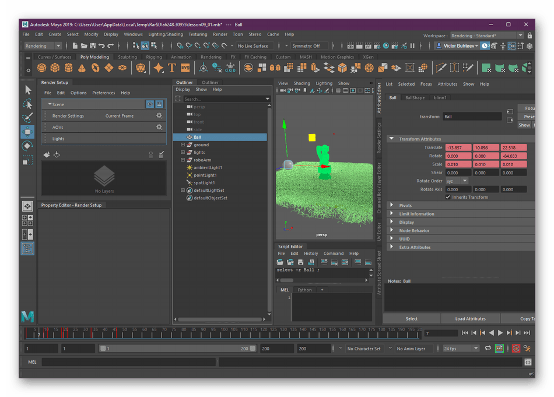Click the playback range slider bar
The width and height of the screenshot is (554, 397).
(x=178, y=349)
